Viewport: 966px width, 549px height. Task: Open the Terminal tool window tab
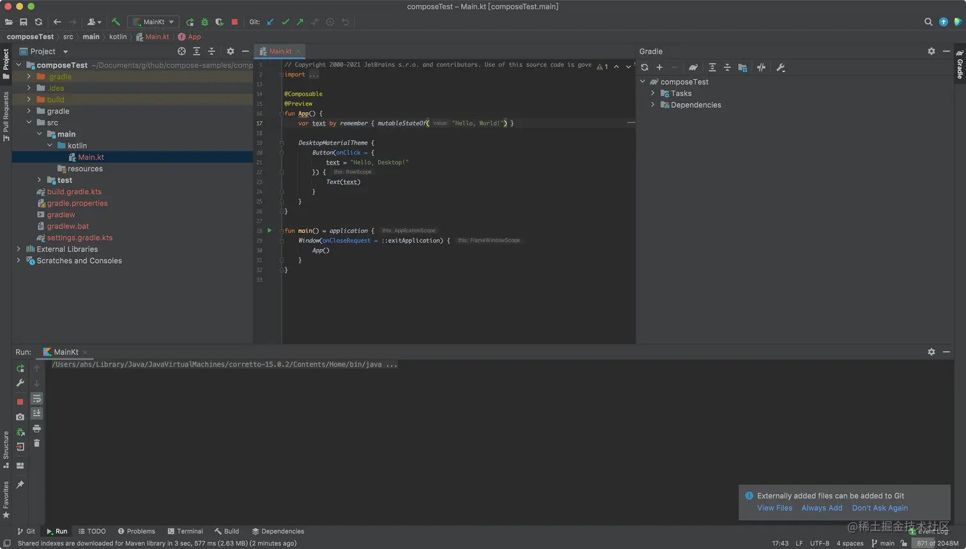tap(185, 531)
